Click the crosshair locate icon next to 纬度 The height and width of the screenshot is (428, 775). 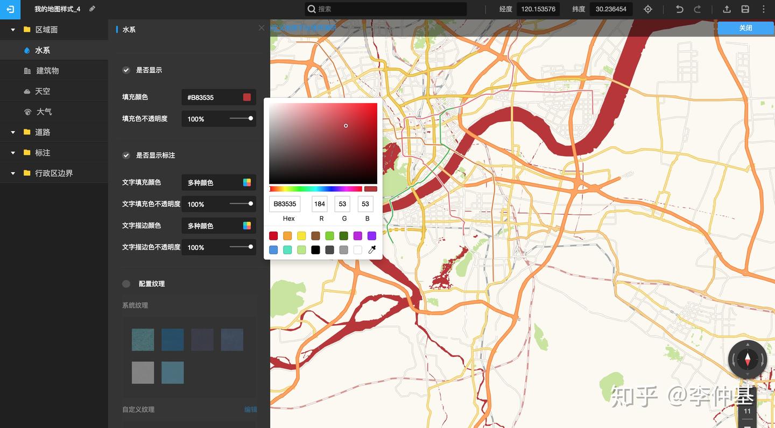tap(648, 9)
